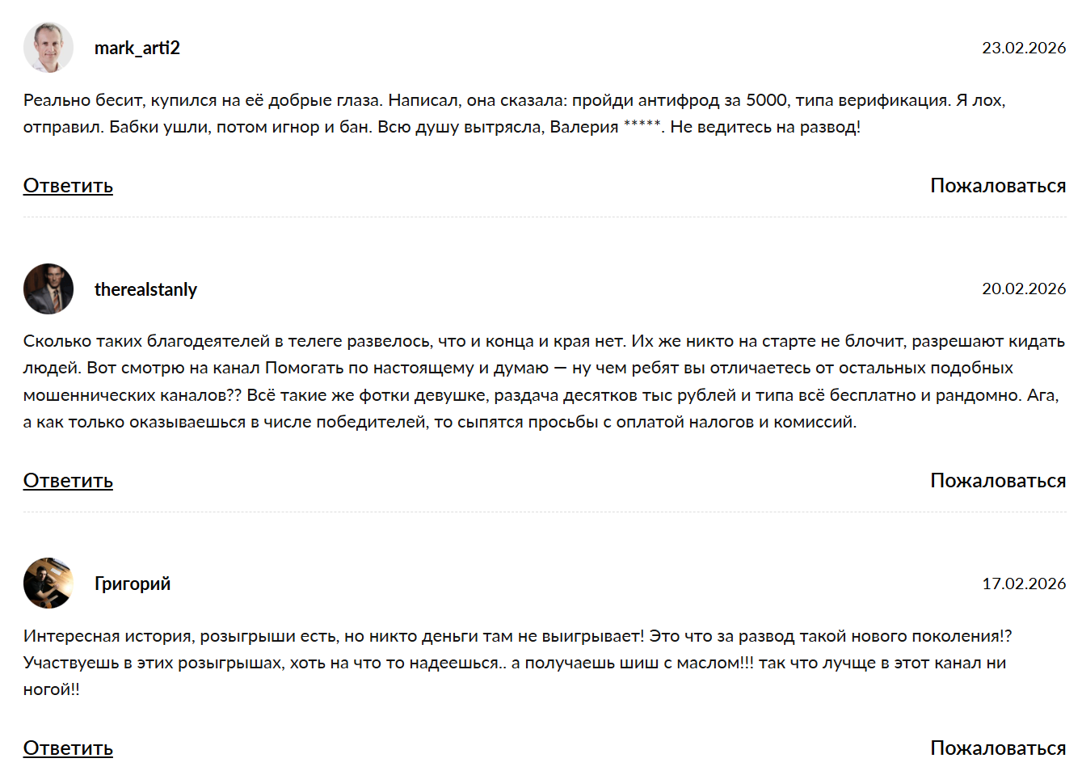Click the word "ногой!!" ending Григорий's comment
The width and height of the screenshot is (1082, 771).
click(52, 689)
